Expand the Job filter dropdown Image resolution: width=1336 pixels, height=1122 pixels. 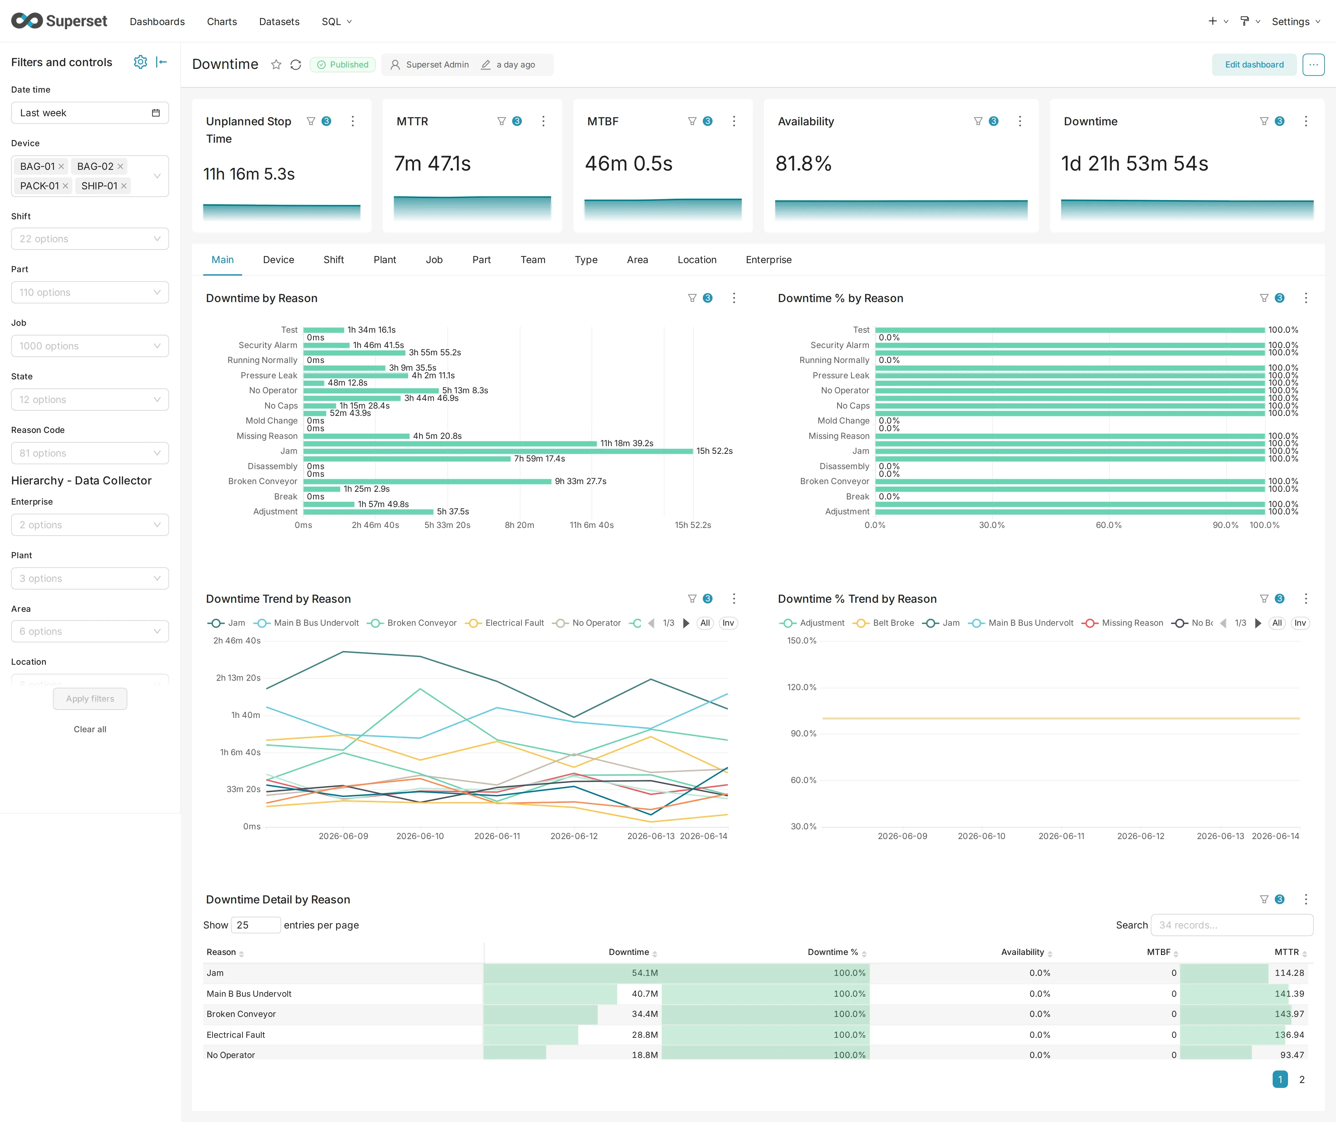90,346
